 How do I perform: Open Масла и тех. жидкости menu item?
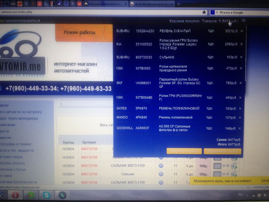17,150
